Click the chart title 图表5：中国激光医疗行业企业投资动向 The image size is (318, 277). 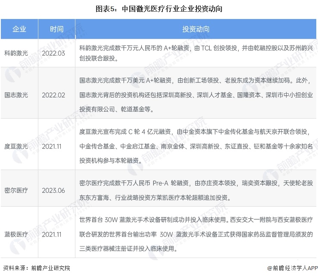point(159,9)
